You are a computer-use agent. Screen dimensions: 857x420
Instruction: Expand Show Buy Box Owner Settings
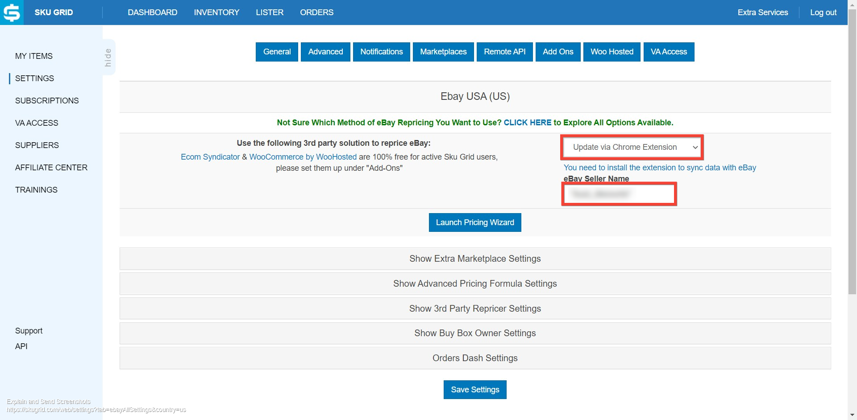(x=475, y=333)
